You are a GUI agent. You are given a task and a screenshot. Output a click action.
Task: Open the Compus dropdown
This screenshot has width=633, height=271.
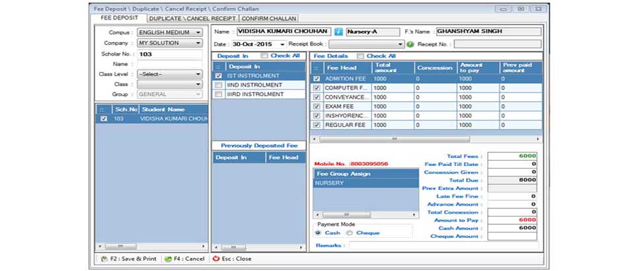198,32
